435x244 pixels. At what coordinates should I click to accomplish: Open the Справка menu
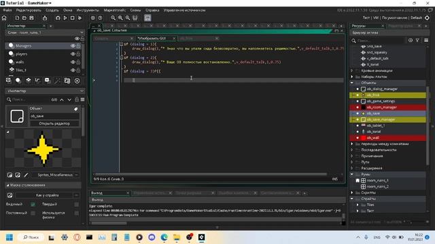[152, 10]
